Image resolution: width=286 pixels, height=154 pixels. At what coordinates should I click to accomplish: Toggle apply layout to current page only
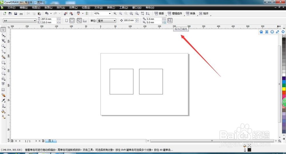(x=85, y=21)
